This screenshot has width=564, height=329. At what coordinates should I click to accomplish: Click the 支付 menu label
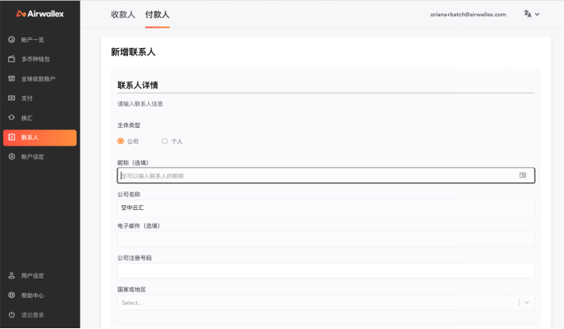pos(27,99)
